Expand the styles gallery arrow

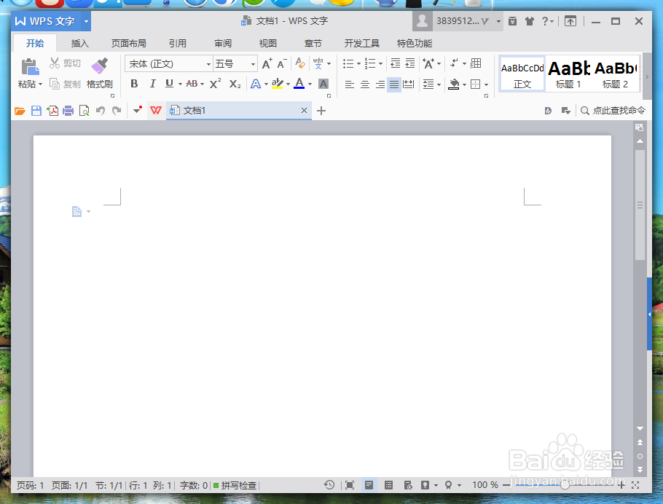pos(646,77)
